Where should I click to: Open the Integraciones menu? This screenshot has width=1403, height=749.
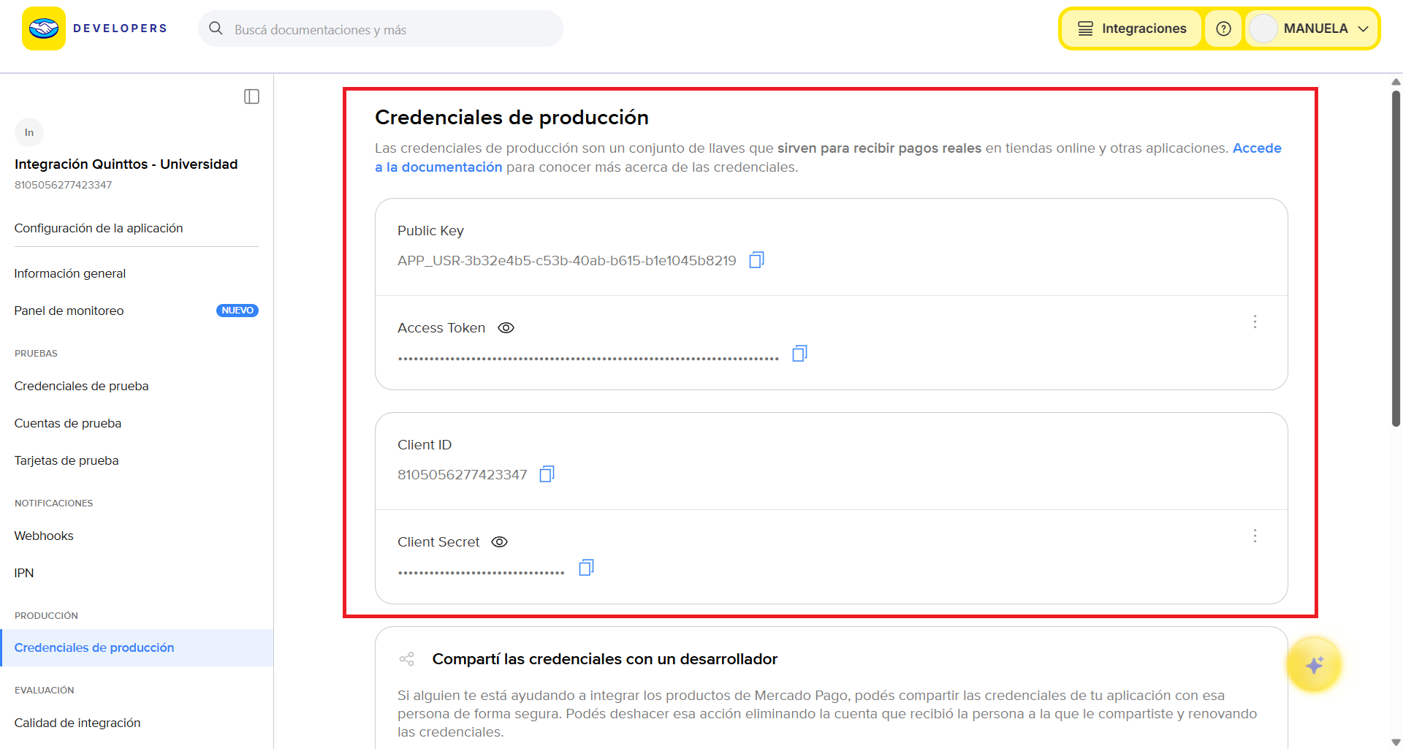[x=1131, y=28]
